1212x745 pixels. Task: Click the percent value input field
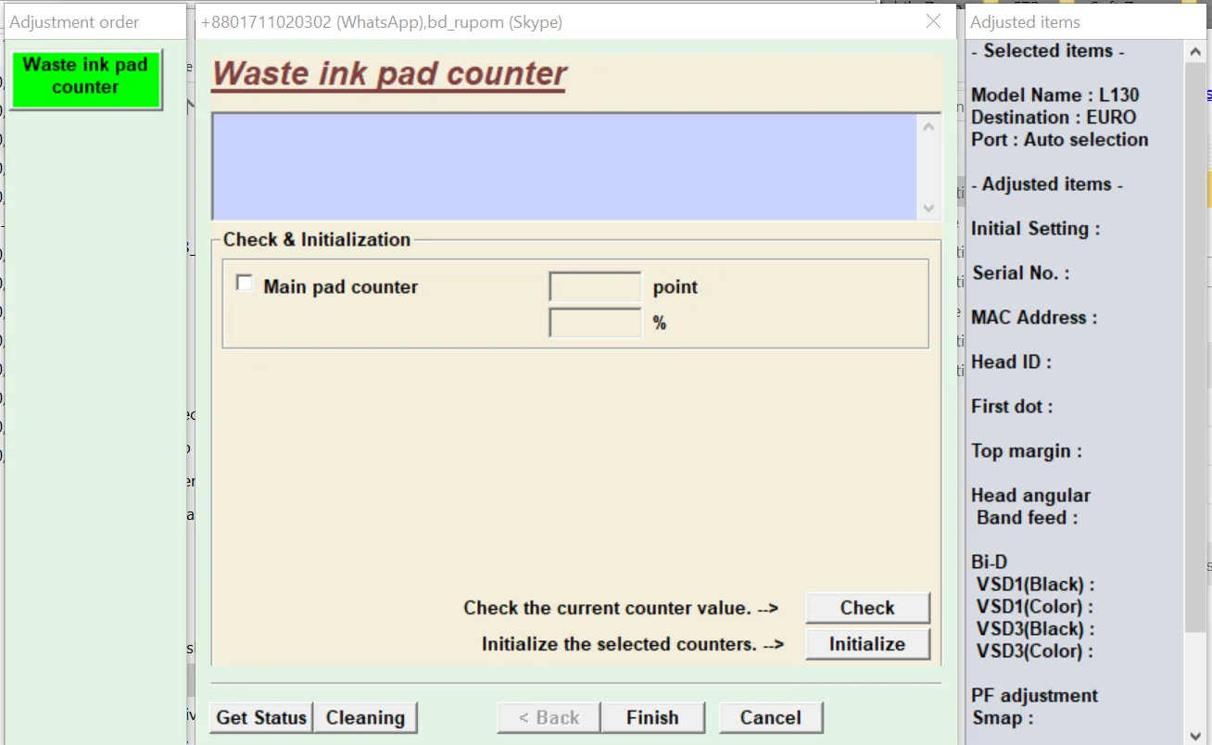coord(595,322)
